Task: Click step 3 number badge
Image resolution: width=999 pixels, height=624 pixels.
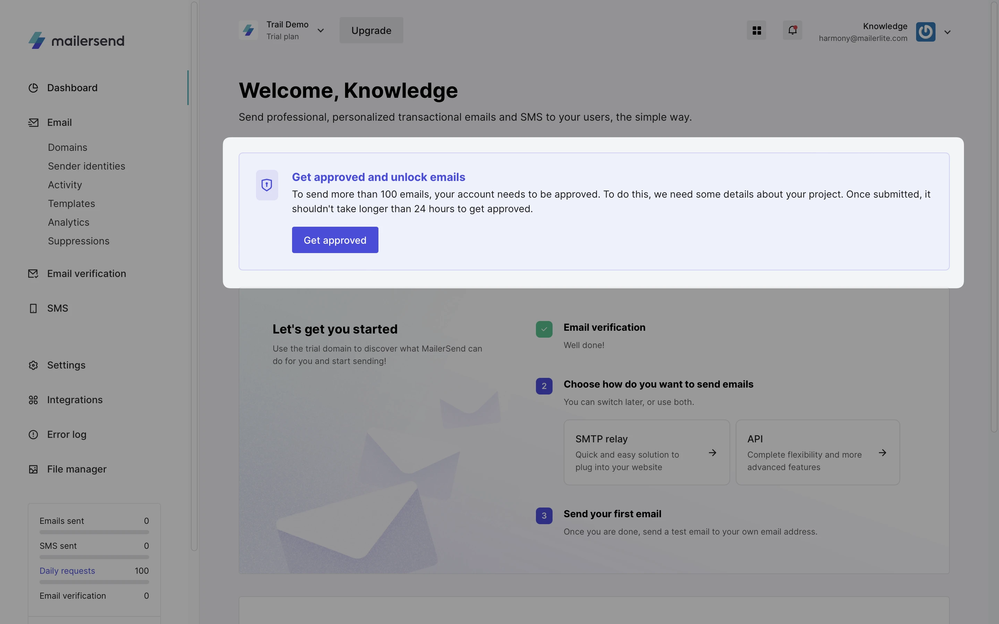Action: point(544,515)
